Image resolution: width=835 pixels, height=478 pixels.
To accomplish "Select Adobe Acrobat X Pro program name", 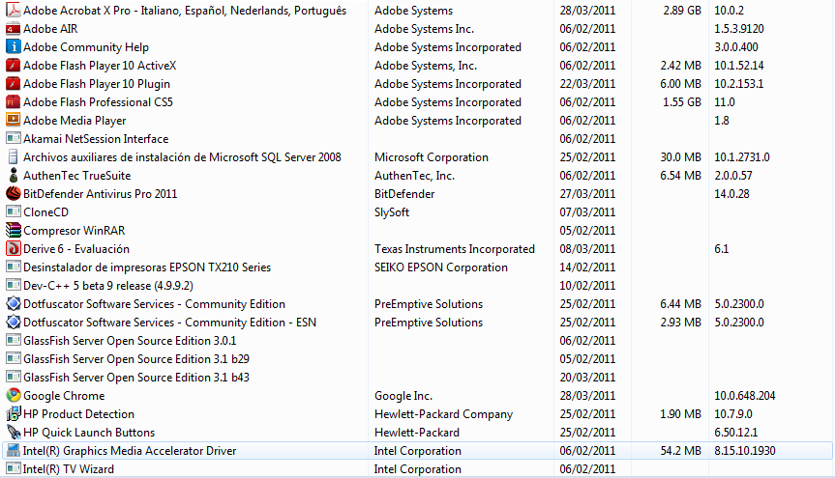I will [185, 11].
